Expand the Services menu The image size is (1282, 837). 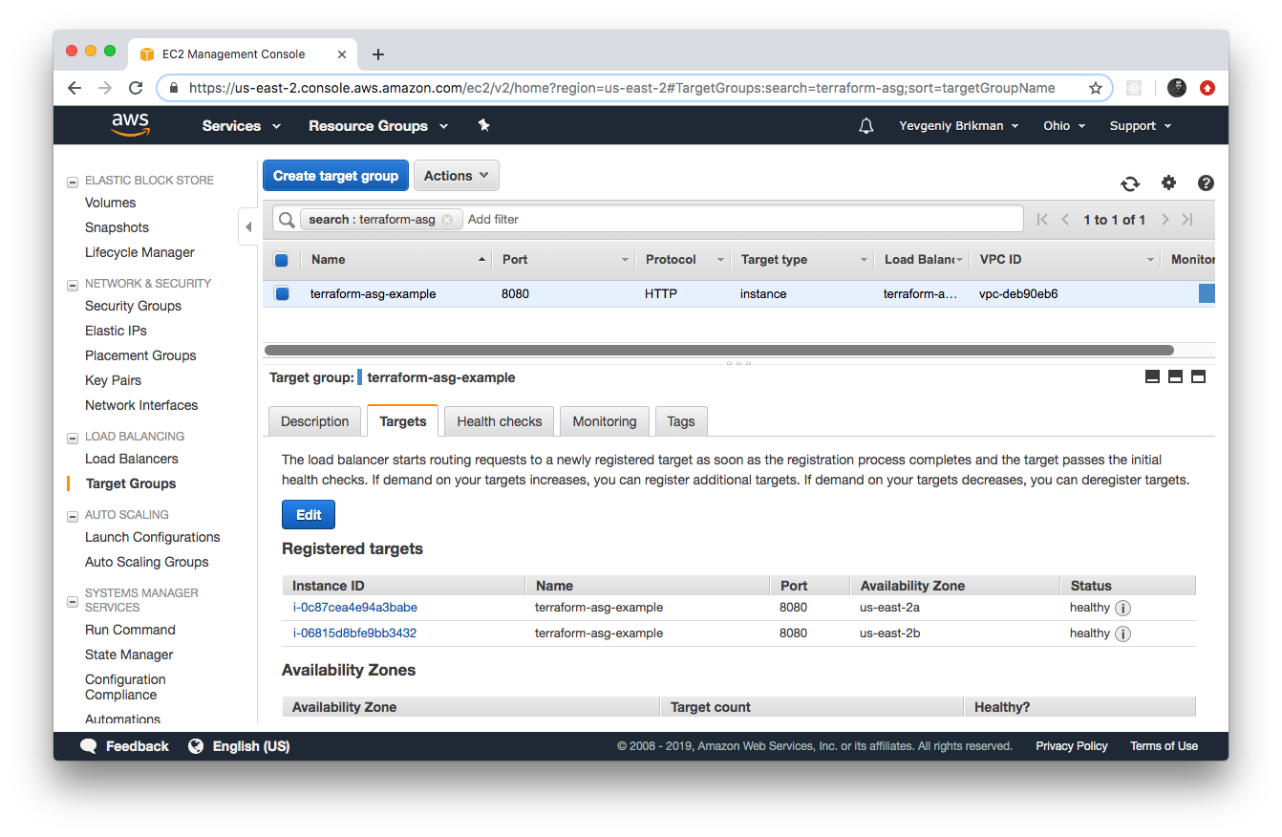[x=241, y=126]
